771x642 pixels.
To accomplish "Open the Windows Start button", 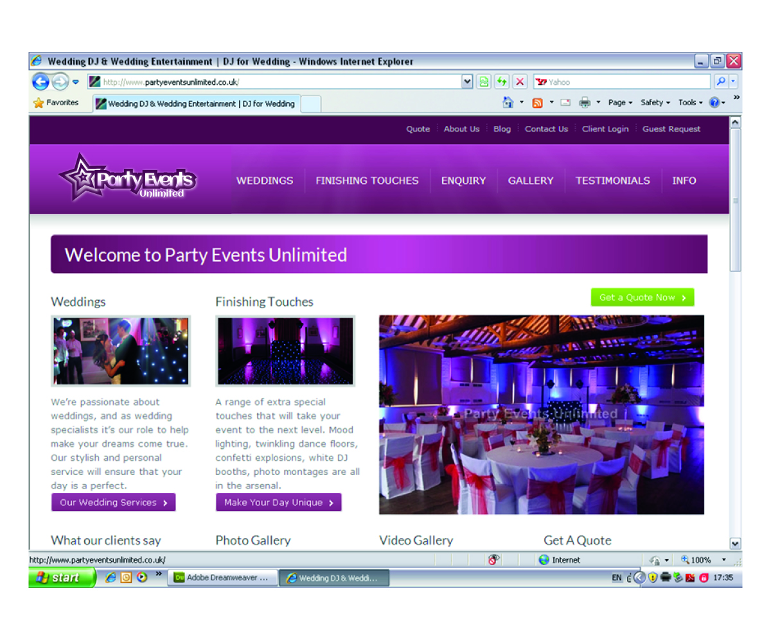I will point(62,578).
